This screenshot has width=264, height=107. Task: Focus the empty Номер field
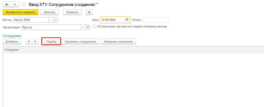tap(156, 20)
